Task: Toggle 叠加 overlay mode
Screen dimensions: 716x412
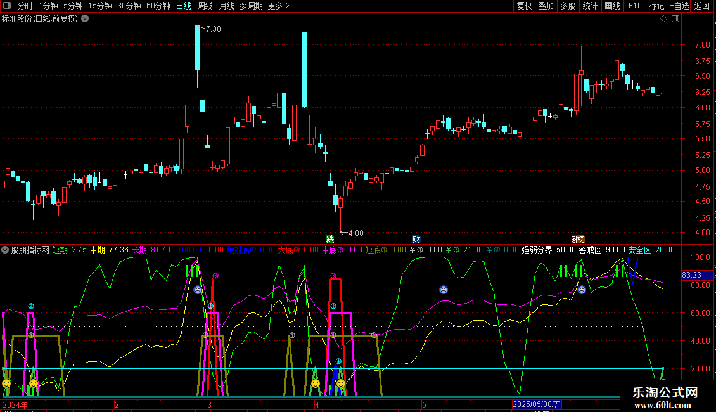Action: pos(546,6)
